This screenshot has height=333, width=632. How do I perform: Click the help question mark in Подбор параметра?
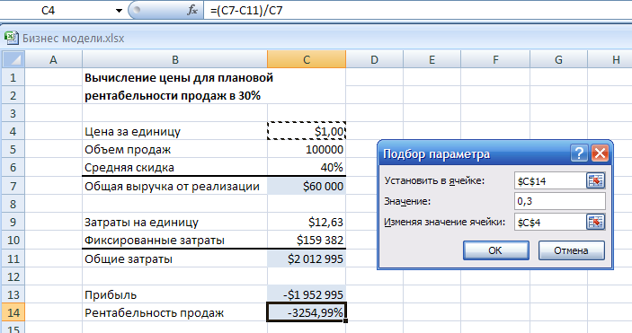[x=579, y=153]
